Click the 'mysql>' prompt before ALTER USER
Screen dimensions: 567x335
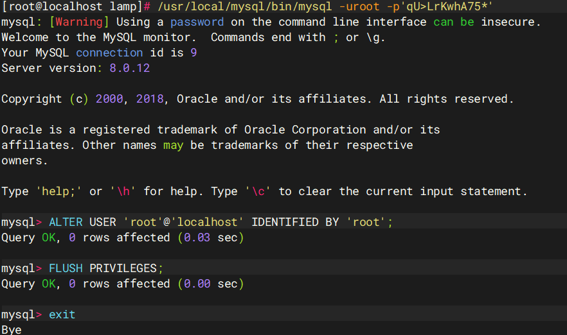coord(22,222)
